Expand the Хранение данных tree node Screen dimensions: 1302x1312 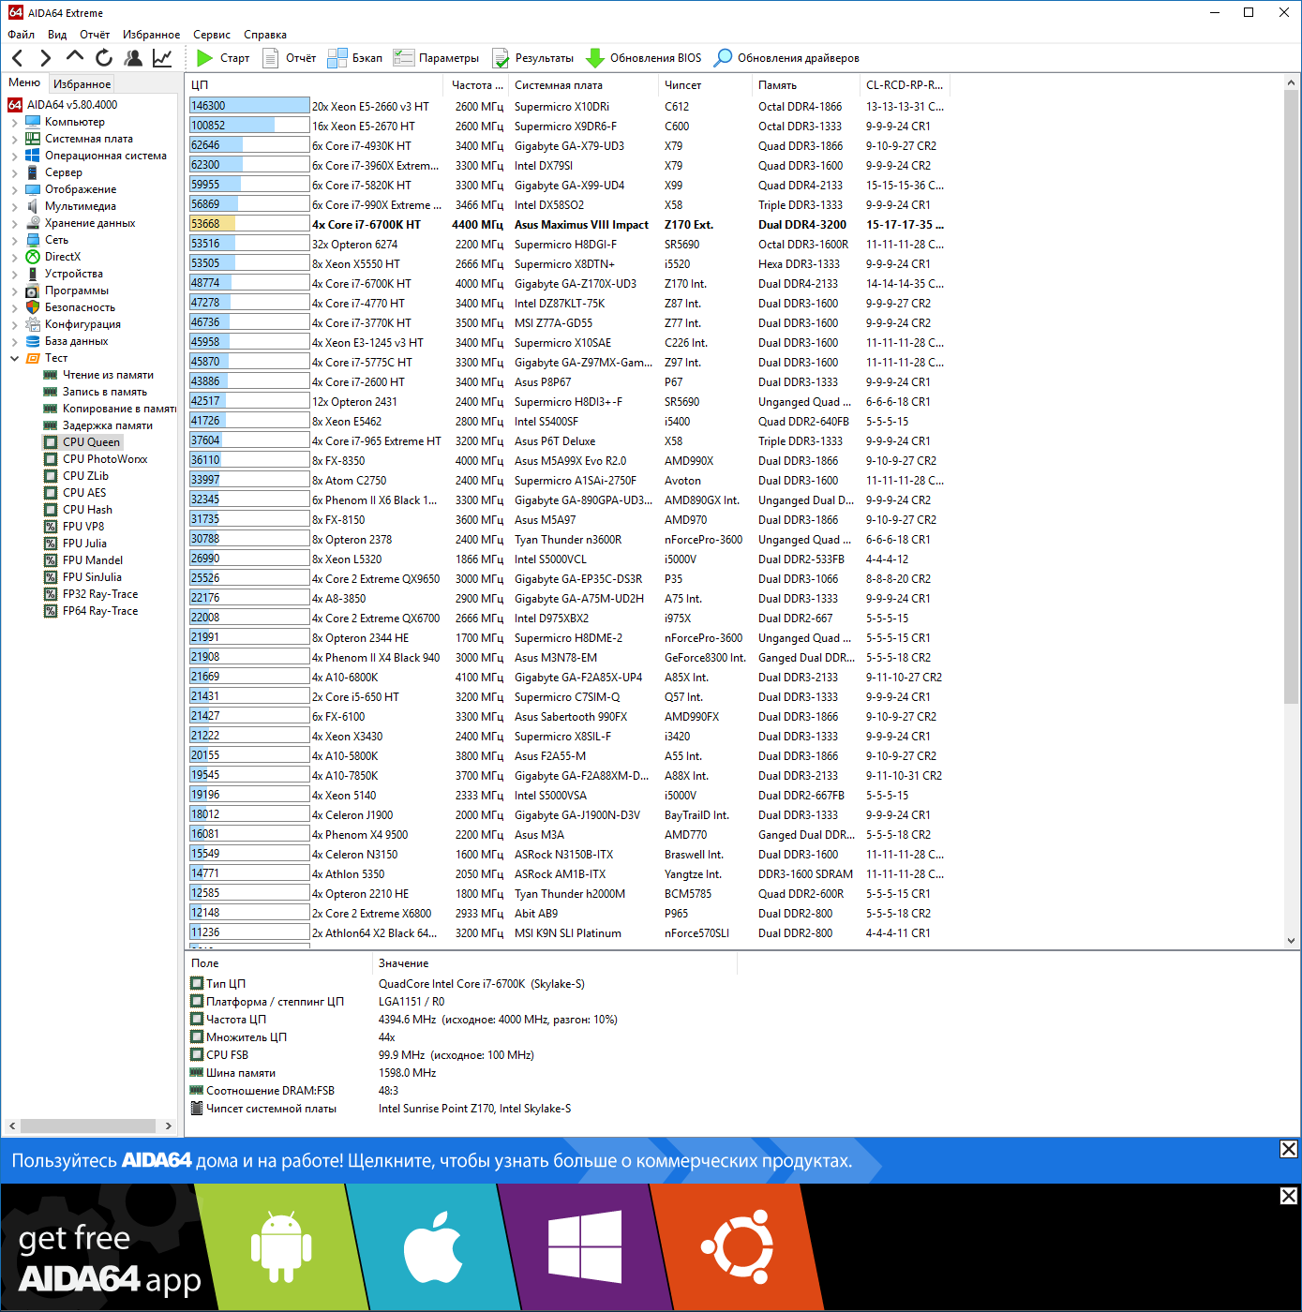(x=14, y=223)
